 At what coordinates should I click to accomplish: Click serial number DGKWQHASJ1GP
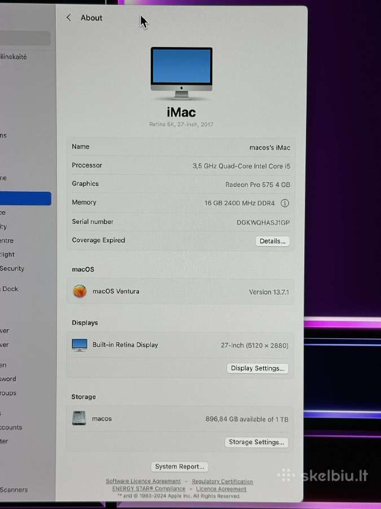tap(263, 222)
